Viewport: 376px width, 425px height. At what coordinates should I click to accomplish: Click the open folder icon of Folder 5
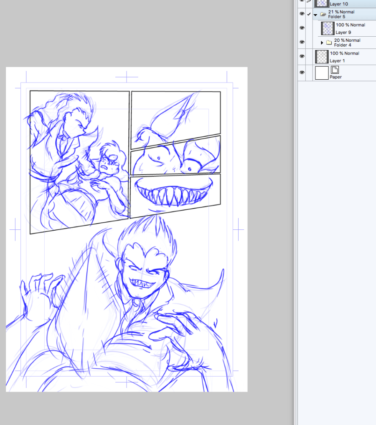(x=323, y=14)
